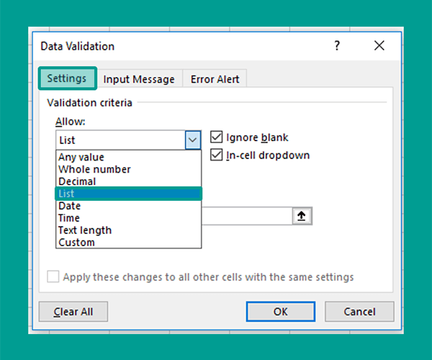The width and height of the screenshot is (432, 360).
Task: Choose Whole number in the Allow list
Action: pos(128,169)
